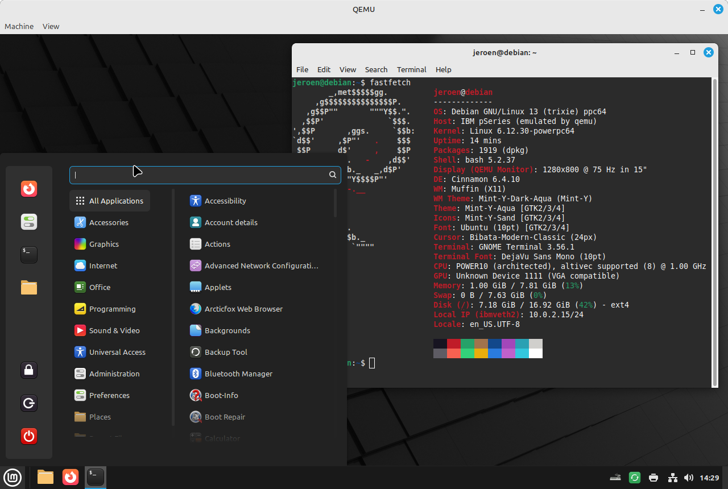The width and height of the screenshot is (728, 489).
Task: Click the network icon in system tray
Action: click(x=672, y=478)
